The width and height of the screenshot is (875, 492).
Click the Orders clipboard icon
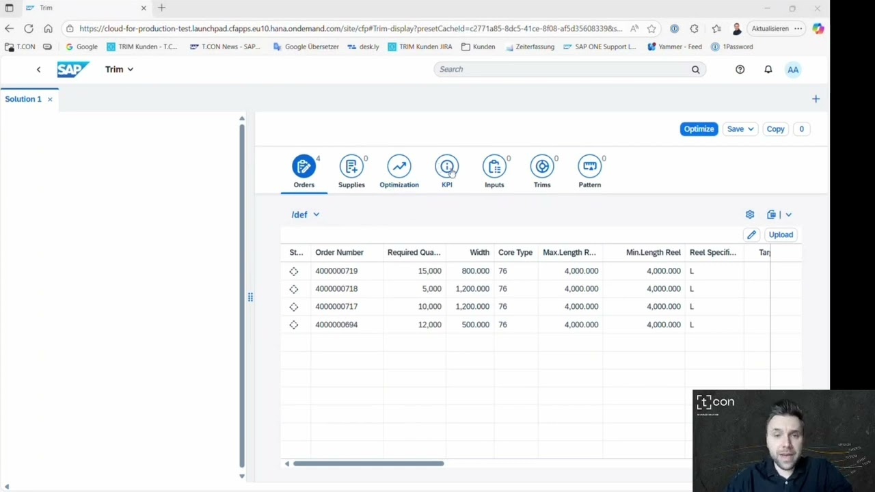point(304,166)
